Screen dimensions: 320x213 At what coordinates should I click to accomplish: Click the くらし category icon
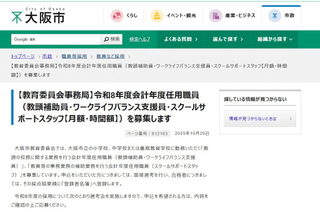[117, 16]
